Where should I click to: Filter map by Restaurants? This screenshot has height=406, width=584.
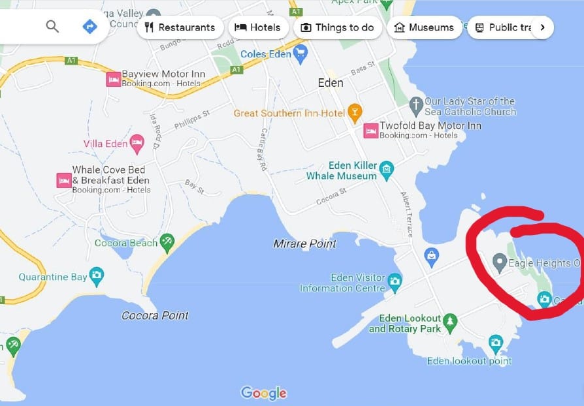tap(180, 27)
